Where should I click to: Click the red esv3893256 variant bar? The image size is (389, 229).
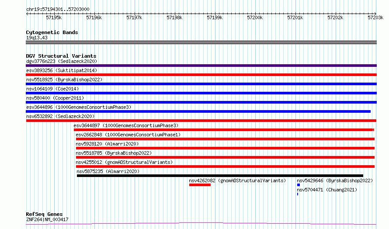point(201,75)
